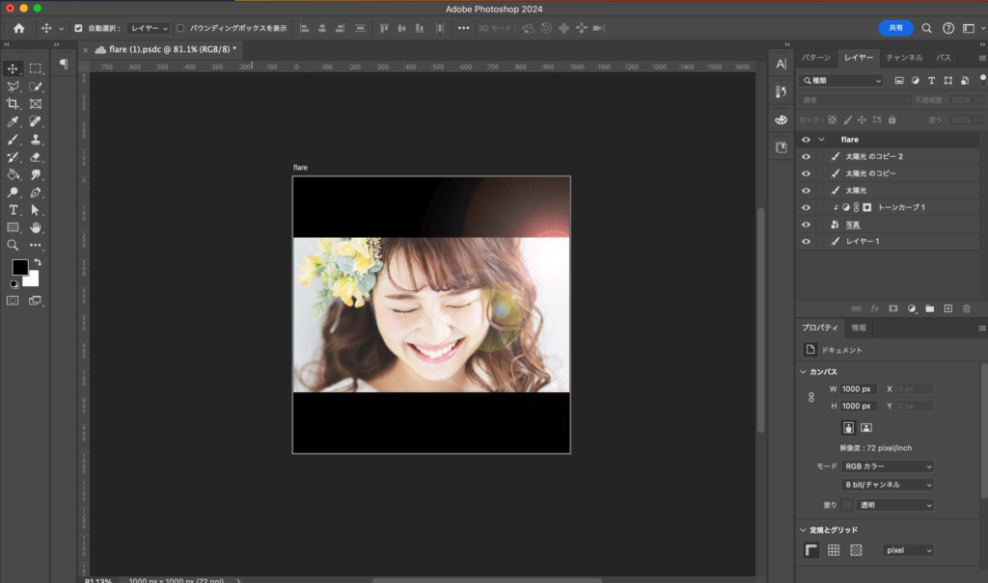
Task: Open the 8 bit/チャンネル dropdown
Action: pyautogui.click(x=889, y=485)
